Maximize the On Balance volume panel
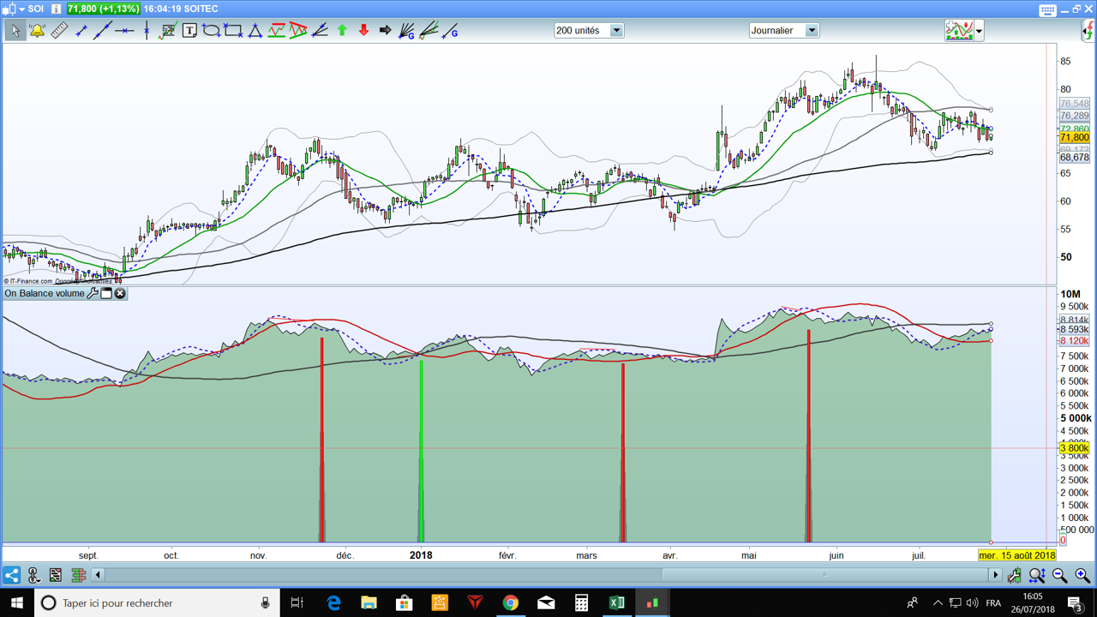 coord(106,293)
